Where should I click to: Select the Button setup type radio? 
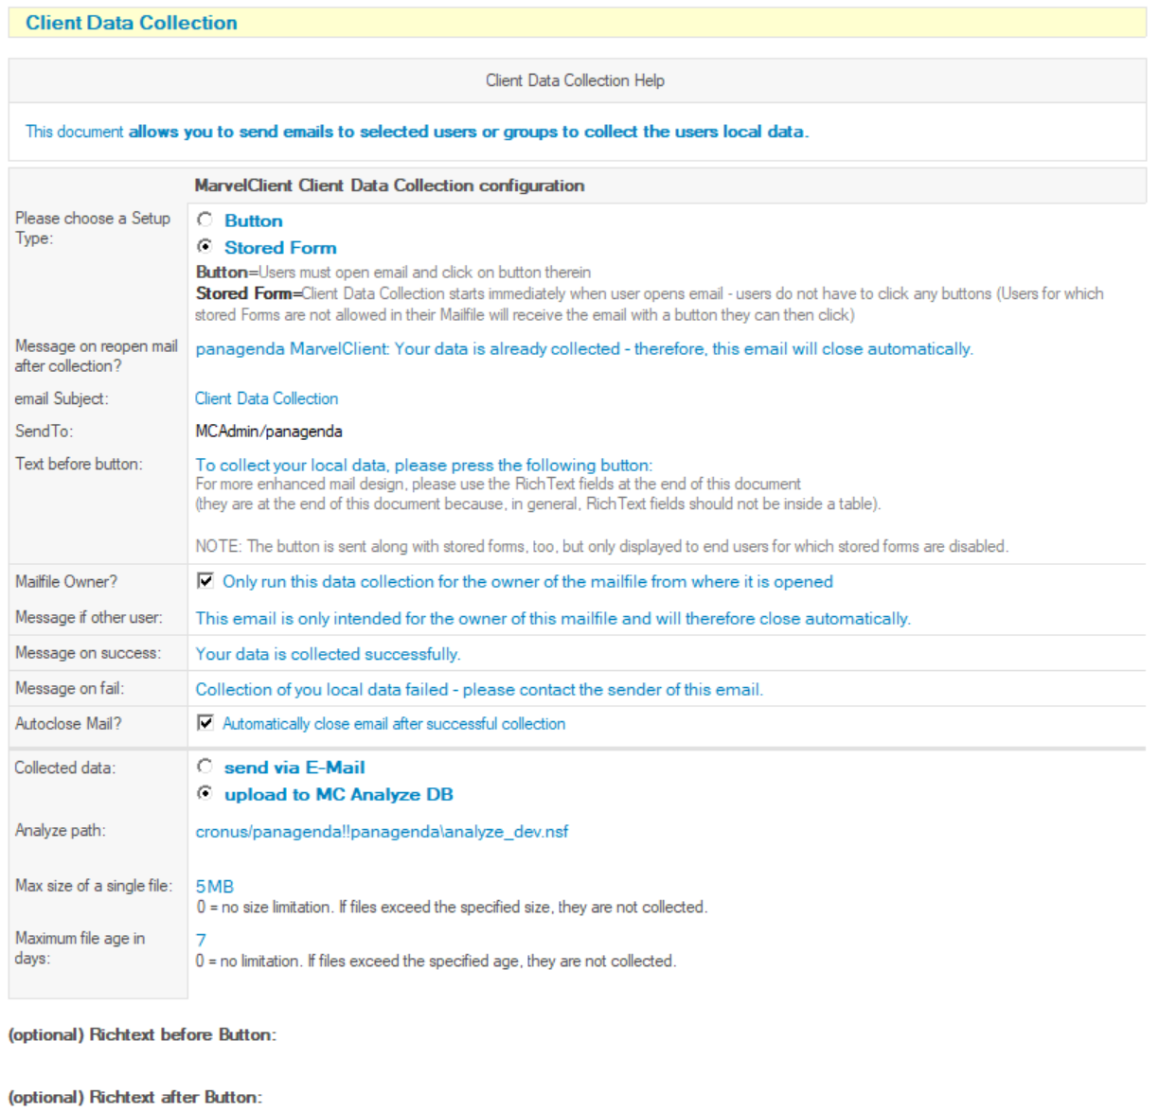[x=205, y=220]
